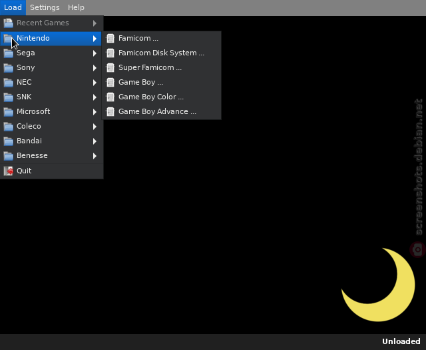426x350 pixels.
Task: Expand the SNK submenu arrow
Action: (x=95, y=97)
